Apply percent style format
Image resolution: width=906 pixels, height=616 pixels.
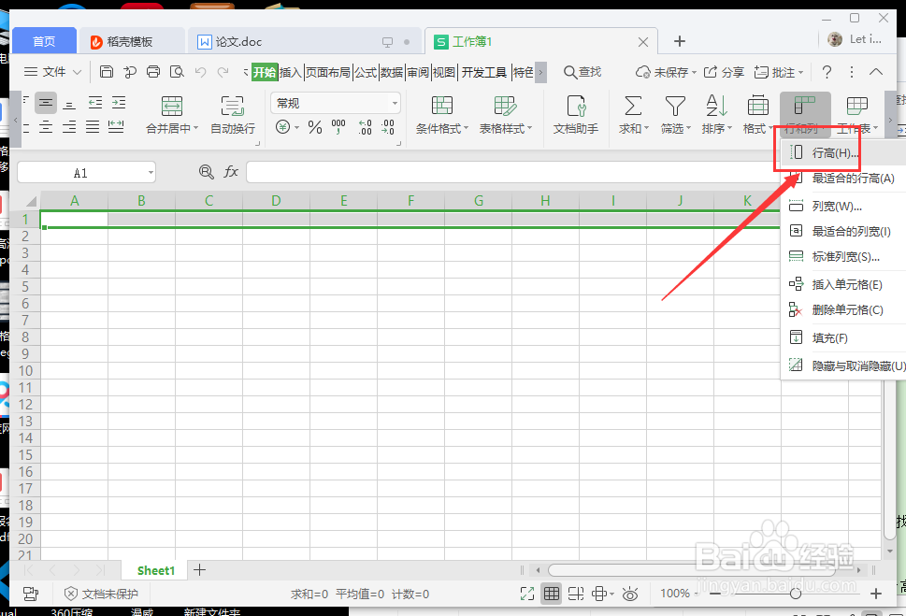coord(315,126)
